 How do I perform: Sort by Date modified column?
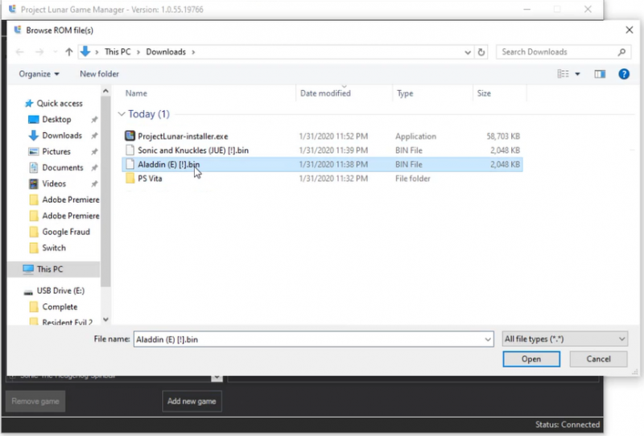coord(325,93)
